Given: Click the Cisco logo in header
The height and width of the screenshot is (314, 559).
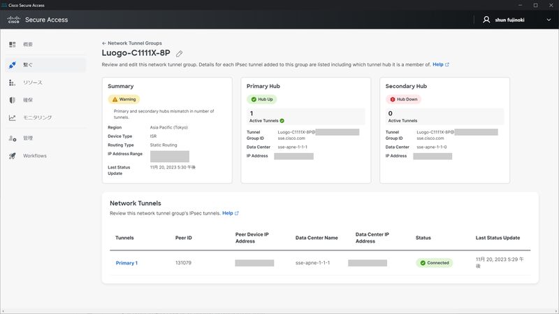Looking at the screenshot, I should point(13,20).
